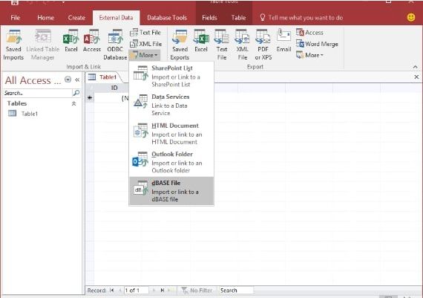
Task: Click the current record number box
Action: (137, 291)
